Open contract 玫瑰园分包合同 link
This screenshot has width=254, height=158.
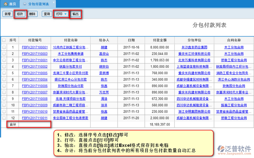[234, 86]
